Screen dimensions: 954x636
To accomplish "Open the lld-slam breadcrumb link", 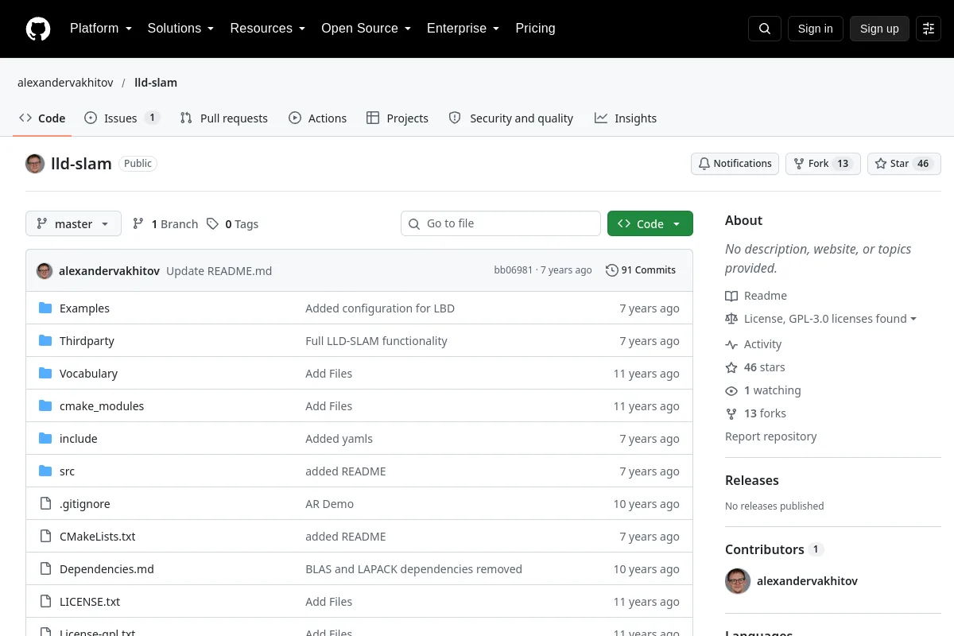I will [x=156, y=83].
